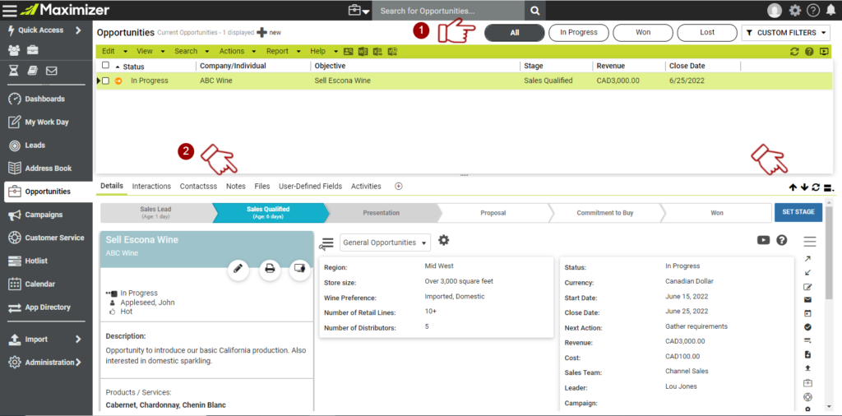
Task: Click the hamburger menu icon in header
Action: tap(9, 10)
